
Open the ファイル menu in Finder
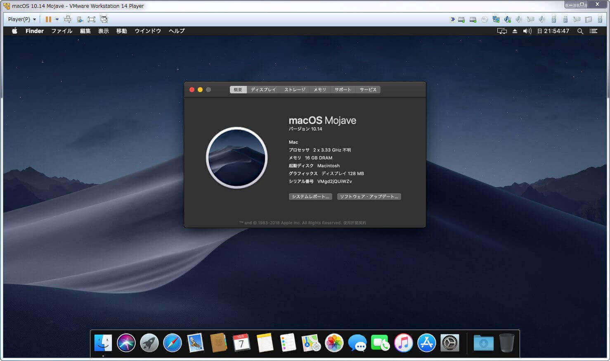point(61,31)
